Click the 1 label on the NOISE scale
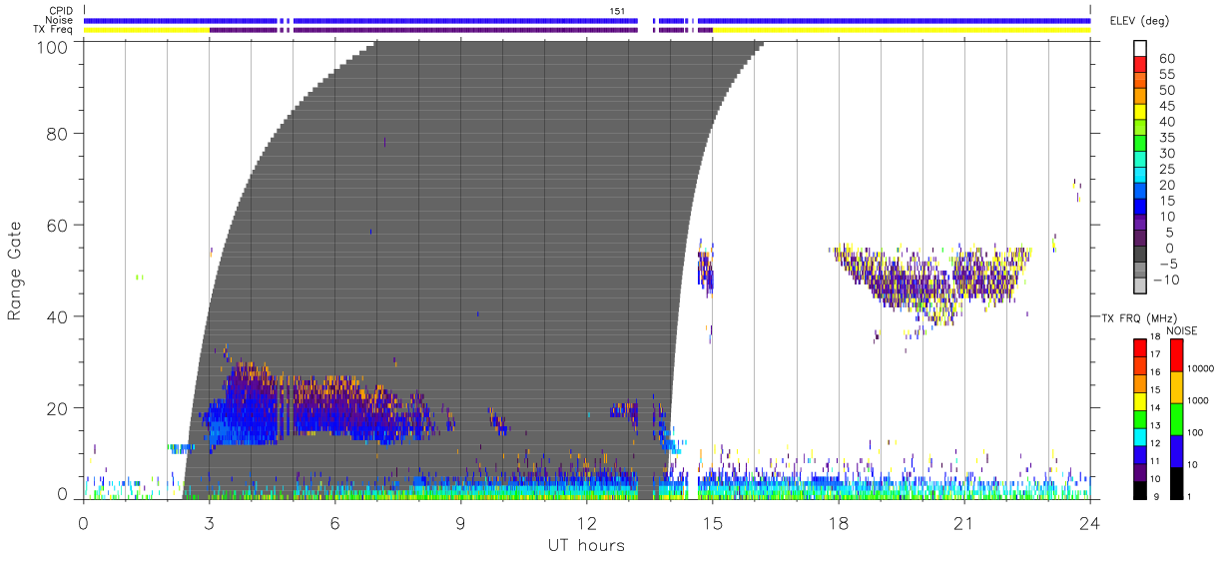 pyautogui.click(x=1191, y=496)
